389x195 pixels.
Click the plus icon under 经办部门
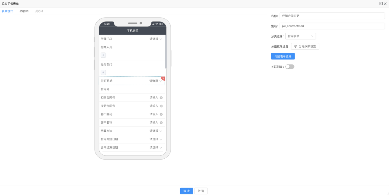[103, 72]
